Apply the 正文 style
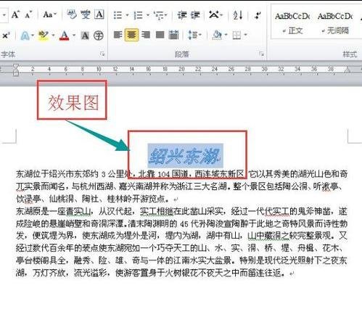Screen dimensions: 362x333 coord(292,23)
